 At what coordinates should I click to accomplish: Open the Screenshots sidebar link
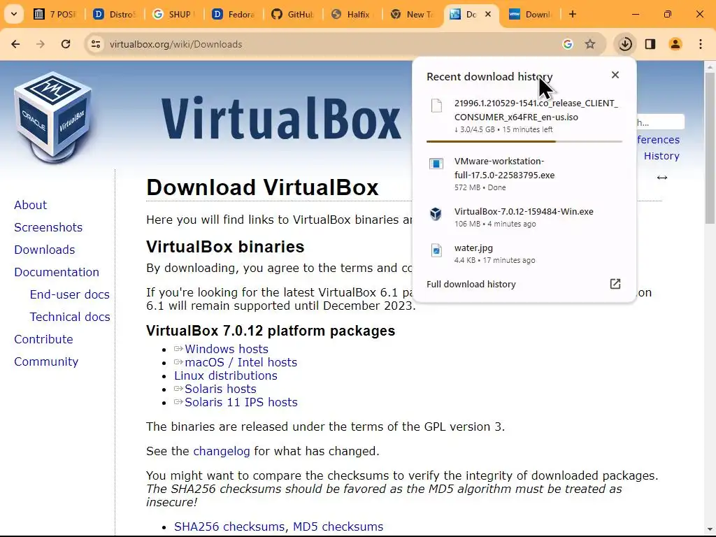48,227
